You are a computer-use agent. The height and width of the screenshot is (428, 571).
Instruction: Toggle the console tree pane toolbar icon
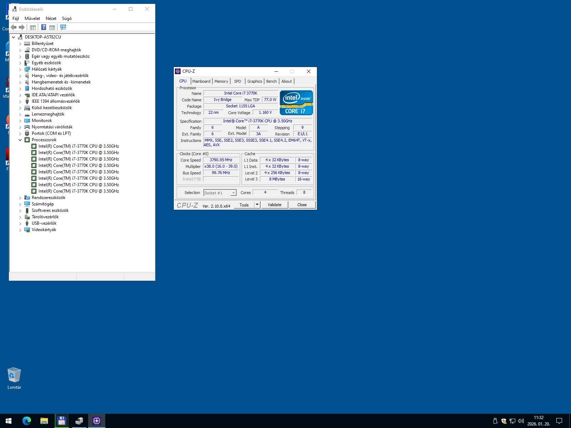[x=33, y=27]
